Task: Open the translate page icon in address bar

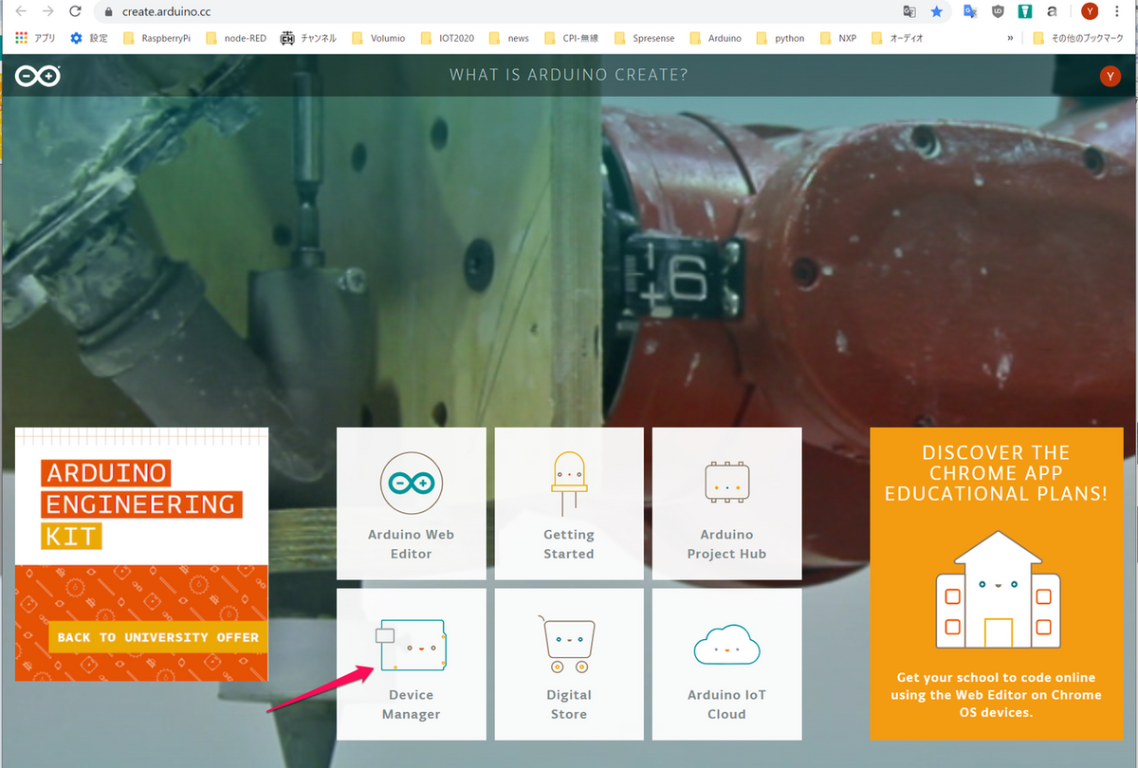Action: [909, 12]
